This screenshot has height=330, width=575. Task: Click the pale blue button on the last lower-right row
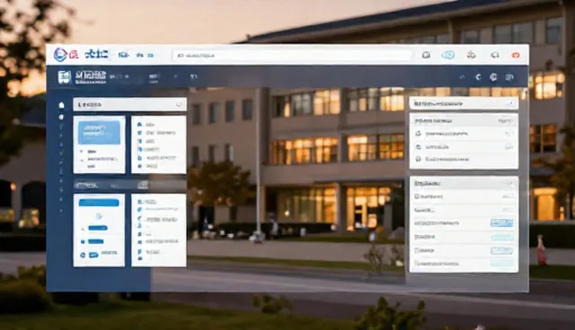(501, 264)
